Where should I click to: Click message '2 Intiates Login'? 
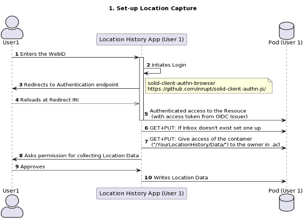[166, 65]
